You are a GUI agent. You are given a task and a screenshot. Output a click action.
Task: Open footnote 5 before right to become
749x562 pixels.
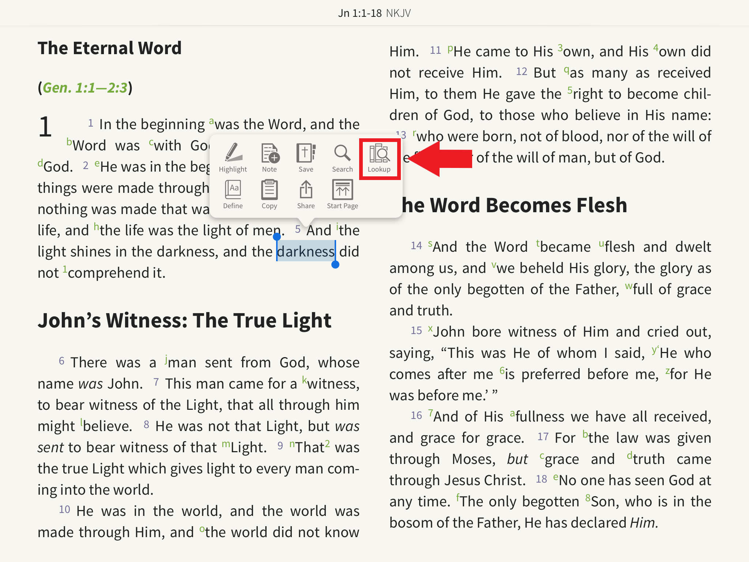point(570,90)
